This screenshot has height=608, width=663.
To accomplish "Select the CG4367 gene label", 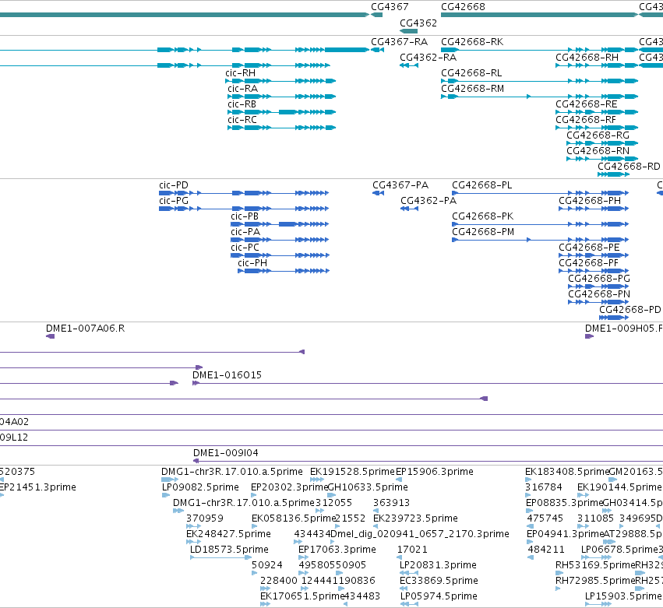I will coord(390,7).
